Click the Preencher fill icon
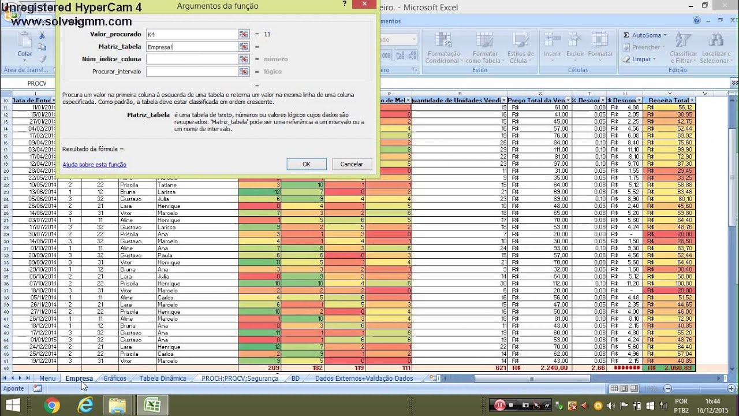 [x=627, y=47]
